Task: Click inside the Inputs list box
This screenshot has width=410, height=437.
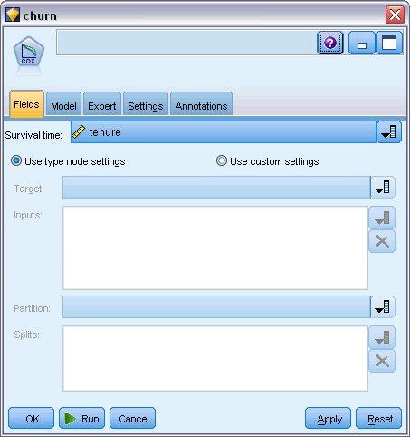Action: click(x=215, y=248)
